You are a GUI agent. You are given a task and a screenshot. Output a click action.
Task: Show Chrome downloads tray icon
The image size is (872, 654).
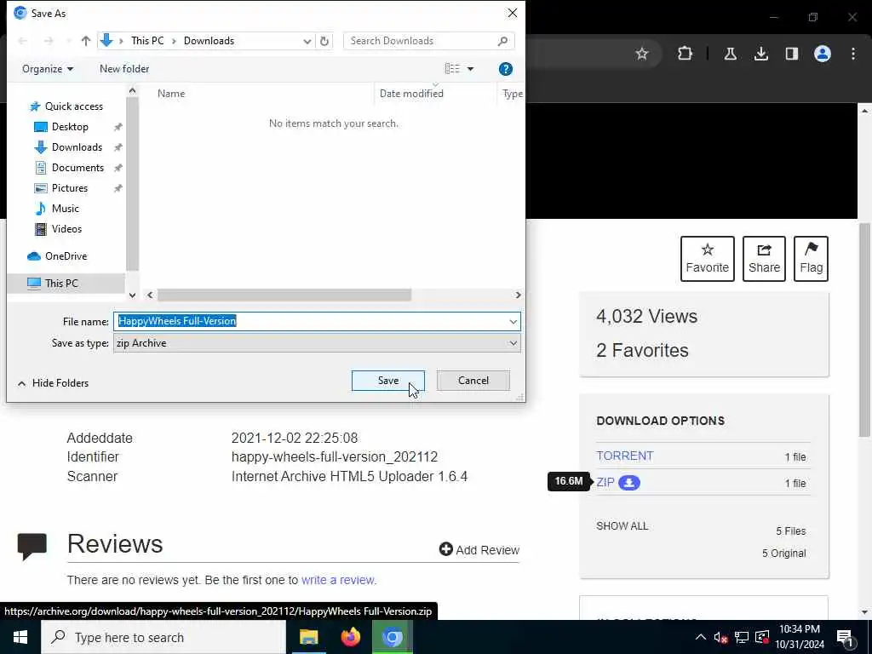coord(761,54)
